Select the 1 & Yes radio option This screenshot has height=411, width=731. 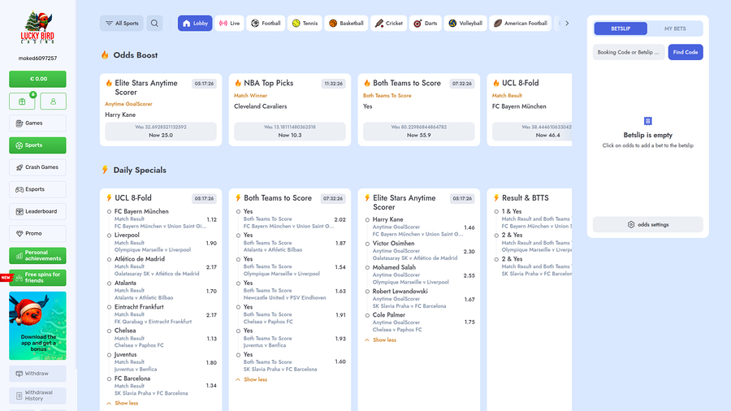[496, 212]
